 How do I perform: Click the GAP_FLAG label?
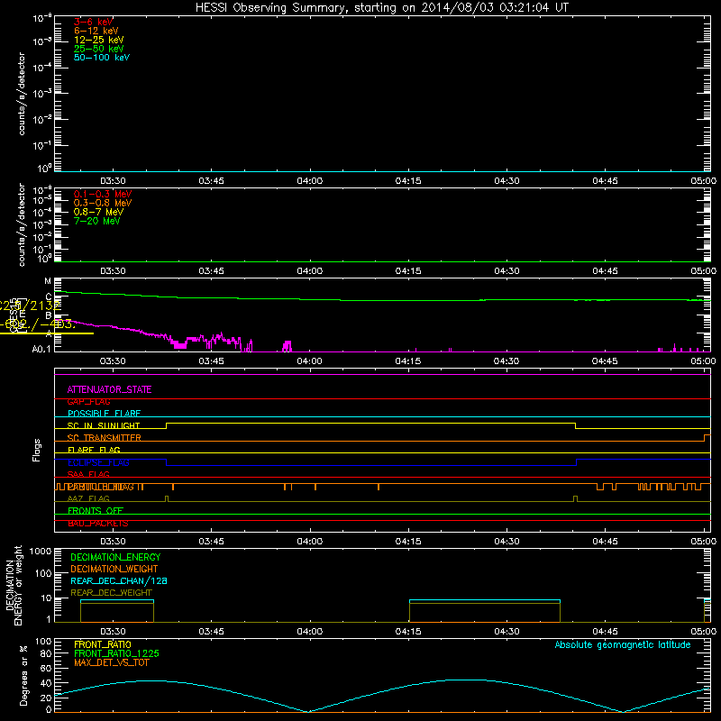pos(88,401)
